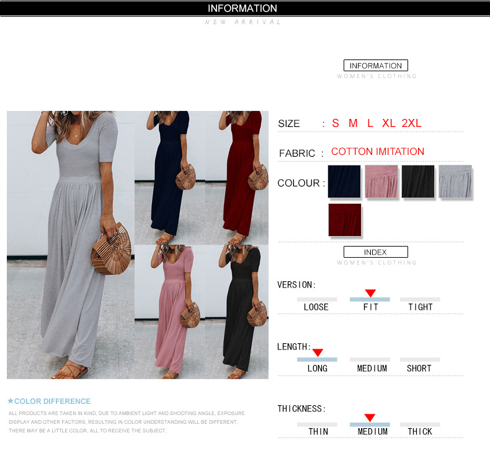Pick the black colour swatch

[418, 182]
